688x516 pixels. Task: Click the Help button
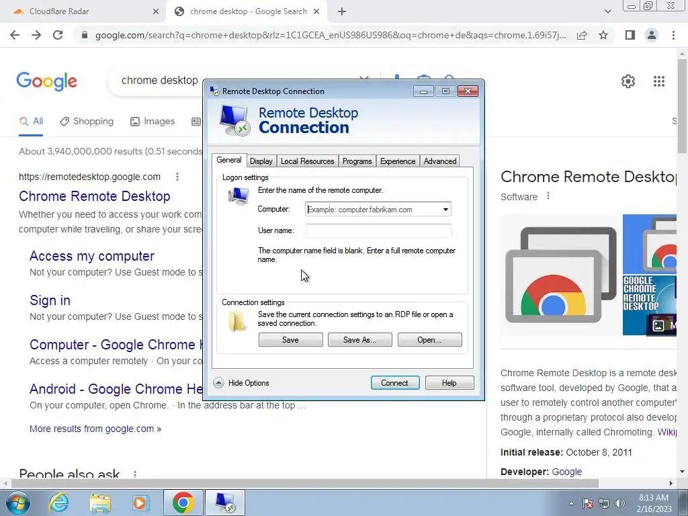point(449,382)
